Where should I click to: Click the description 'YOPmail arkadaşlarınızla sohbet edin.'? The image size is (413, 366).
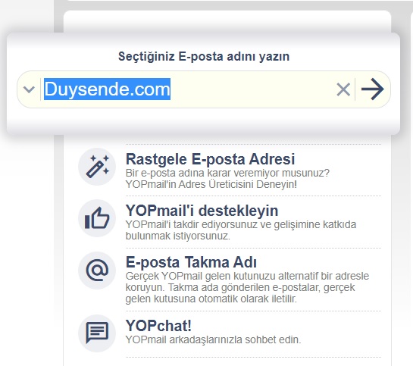tap(213, 339)
